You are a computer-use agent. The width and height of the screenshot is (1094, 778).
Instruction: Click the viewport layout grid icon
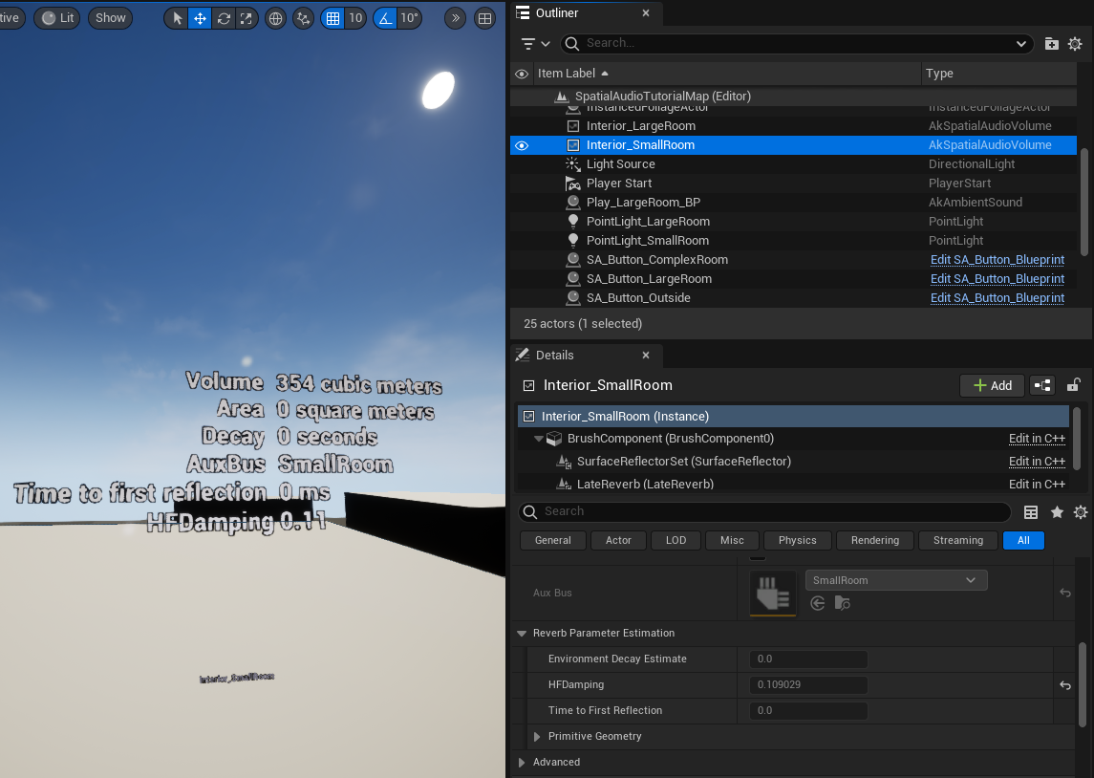pyautogui.click(x=485, y=18)
